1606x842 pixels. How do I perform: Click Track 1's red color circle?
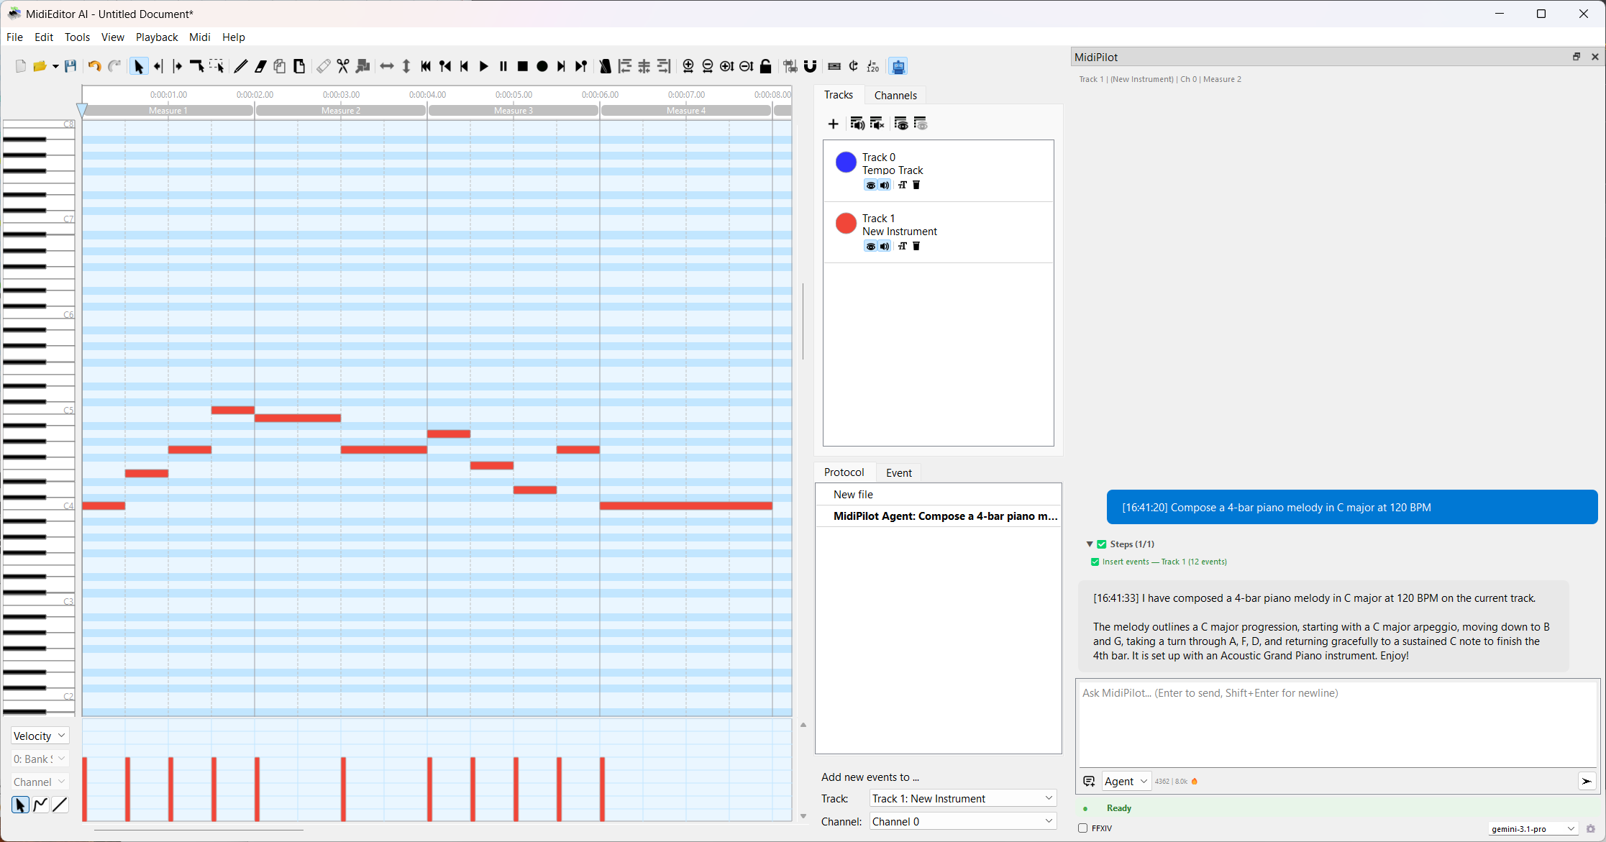846,223
